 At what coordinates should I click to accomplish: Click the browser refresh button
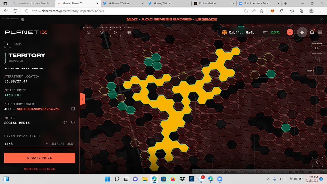click(16, 11)
